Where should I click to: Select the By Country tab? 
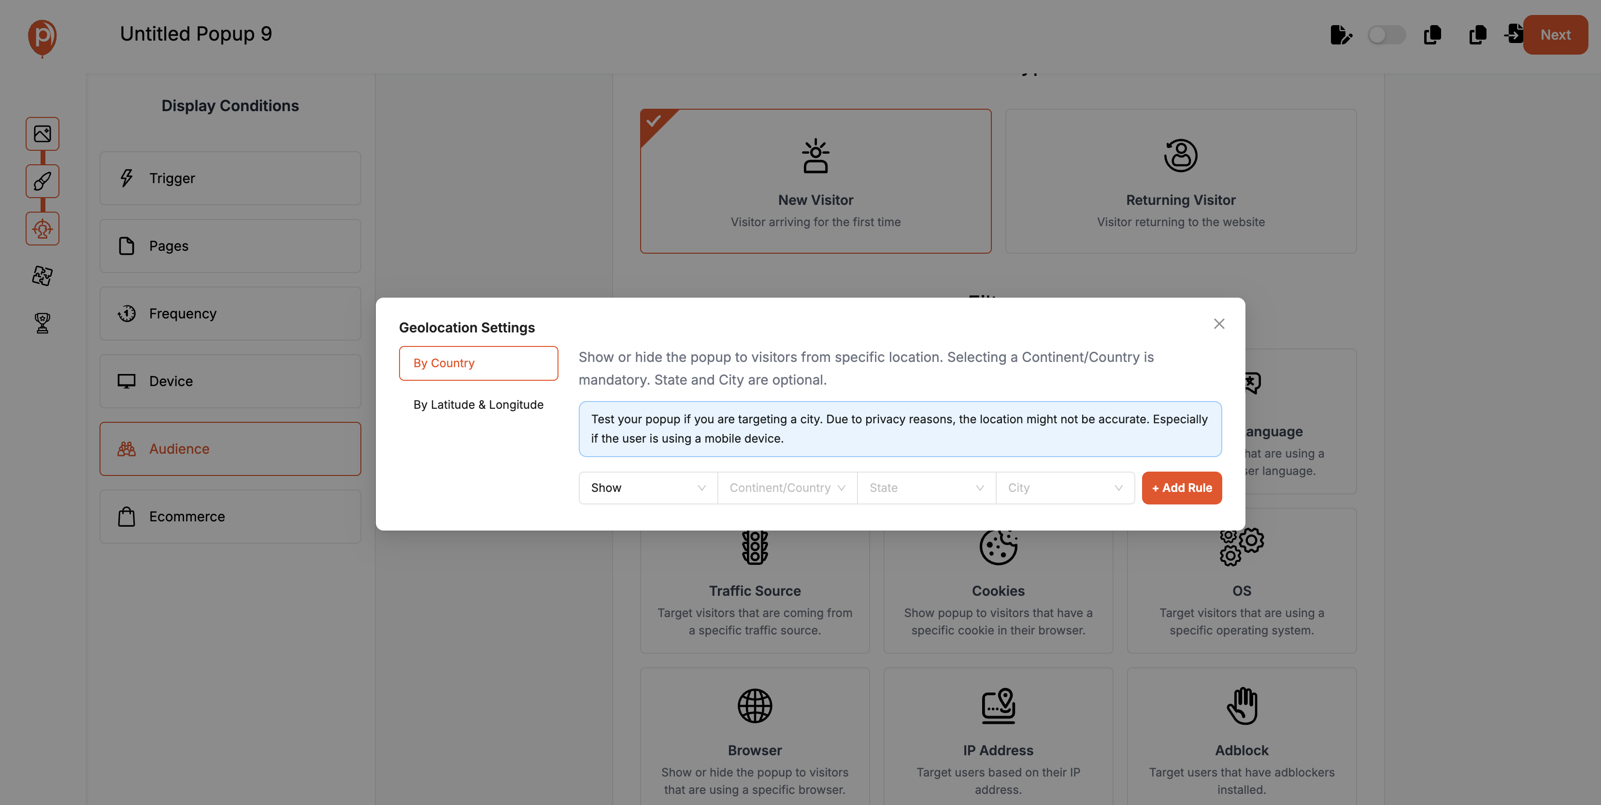pos(479,363)
